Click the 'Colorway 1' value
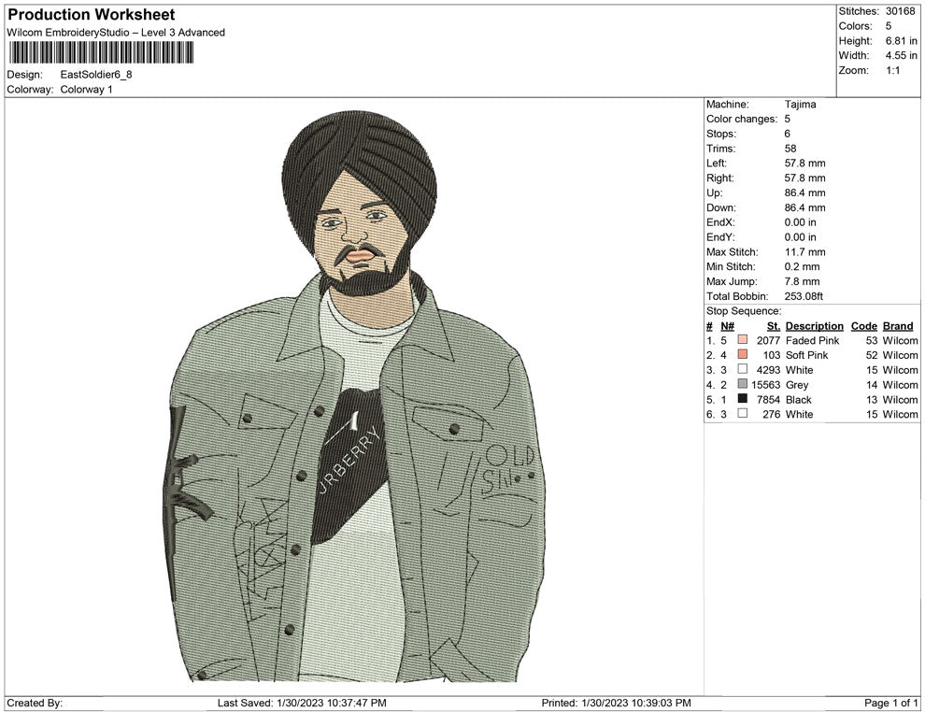925x712 pixels. click(x=86, y=90)
